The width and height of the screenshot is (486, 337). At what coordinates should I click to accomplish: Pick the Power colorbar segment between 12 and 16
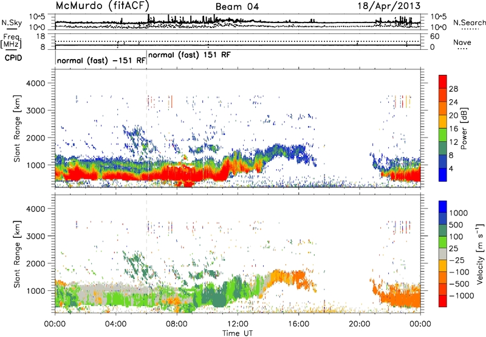pos(443,135)
